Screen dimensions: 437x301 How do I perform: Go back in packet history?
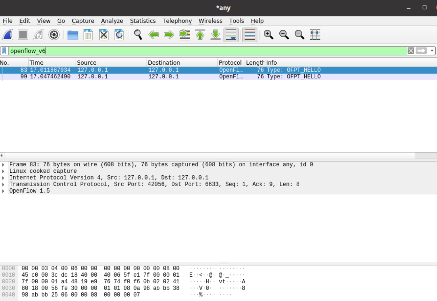153,35
